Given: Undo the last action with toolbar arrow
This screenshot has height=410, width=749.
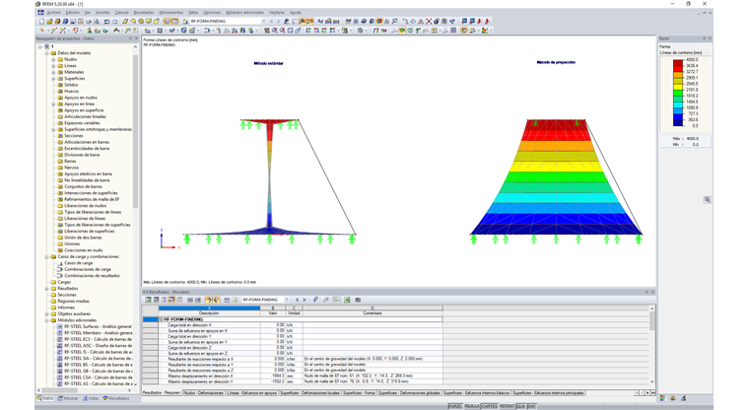Looking at the screenshot, I should click(x=107, y=21).
